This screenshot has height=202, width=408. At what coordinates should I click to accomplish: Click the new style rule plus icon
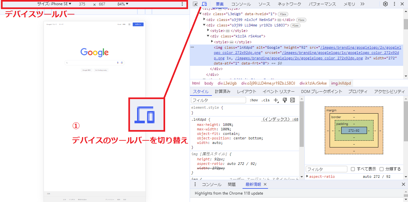point(275,100)
